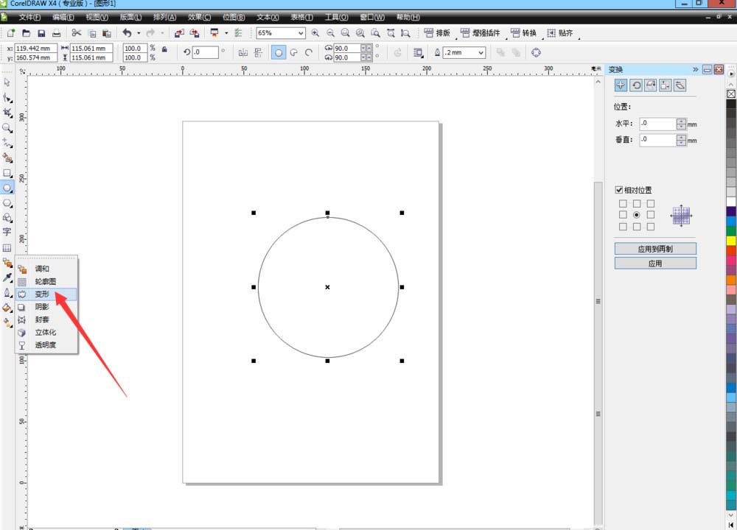Choose 透明度 (Transparency) from the flyout
Image resolution: width=737 pixels, height=530 pixels.
coord(46,344)
